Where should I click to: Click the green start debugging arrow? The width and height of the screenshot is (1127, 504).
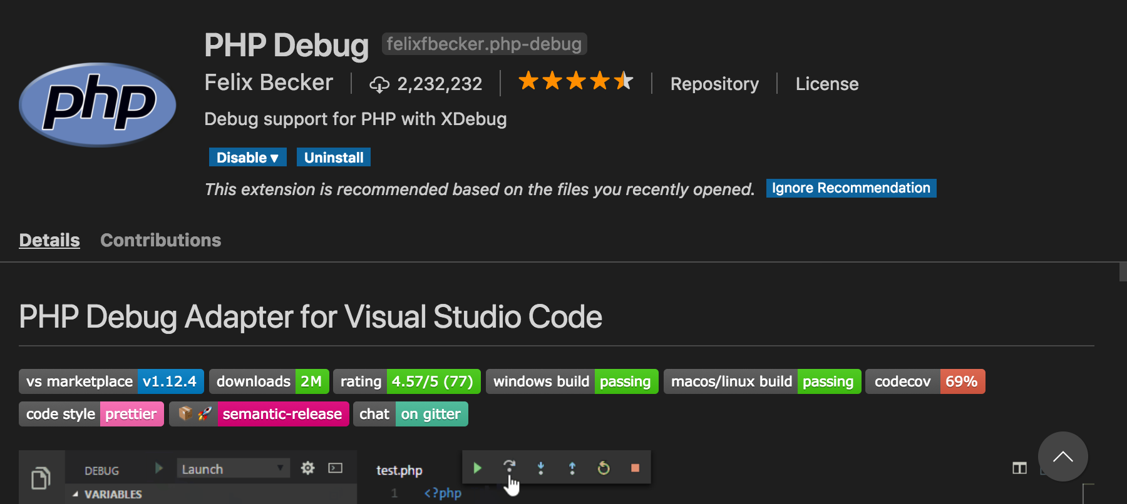pos(159,468)
